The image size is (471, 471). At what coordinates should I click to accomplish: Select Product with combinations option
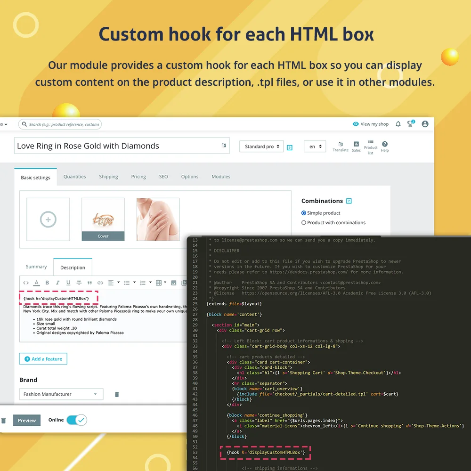pyautogui.click(x=304, y=222)
